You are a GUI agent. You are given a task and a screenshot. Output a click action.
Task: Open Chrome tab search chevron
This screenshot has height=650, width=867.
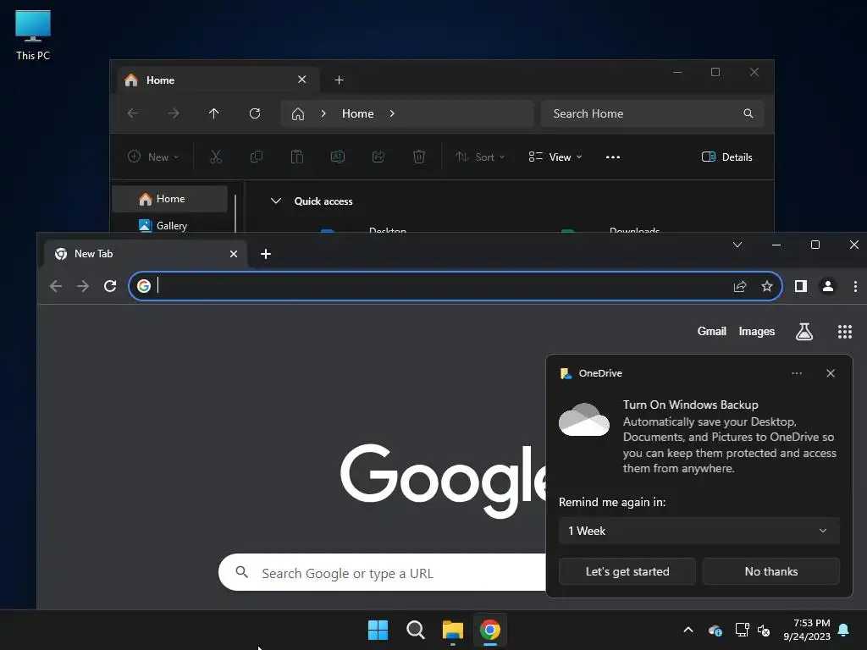click(x=737, y=245)
